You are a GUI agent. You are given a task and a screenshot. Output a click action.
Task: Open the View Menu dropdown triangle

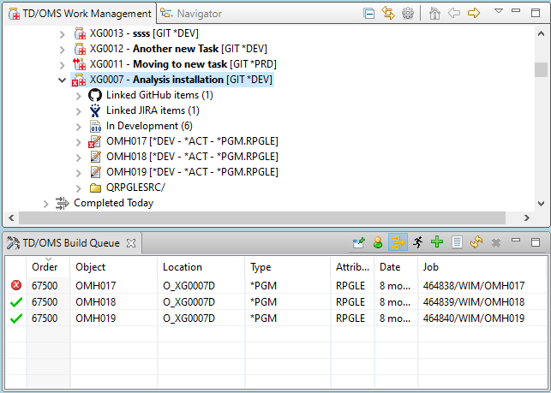tap(499, 13)
